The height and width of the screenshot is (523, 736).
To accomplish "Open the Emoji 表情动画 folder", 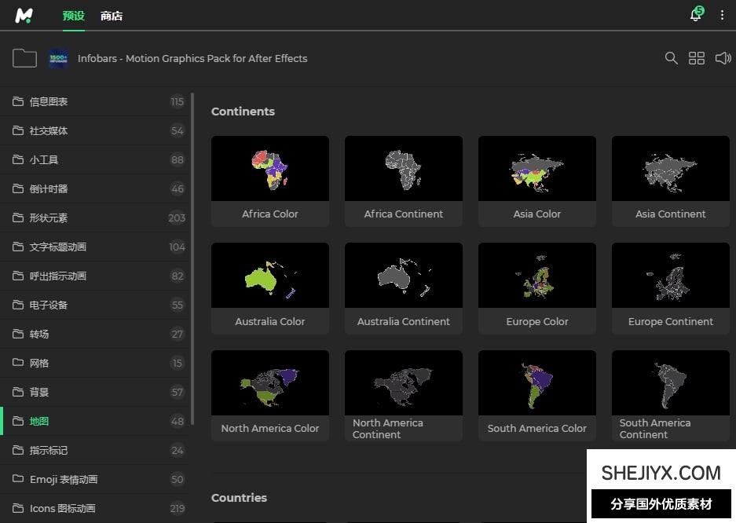I will pyautogui.click(x=64, y=479).
